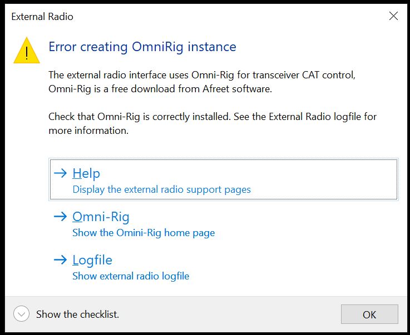Click the arrow icon beside Help
The width and height of the screenshot is (410, 335).
point(60,173)
